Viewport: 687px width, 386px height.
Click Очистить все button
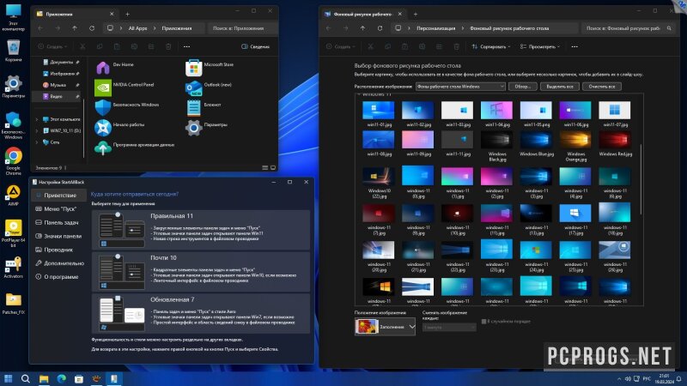click(x=602, y=87)
